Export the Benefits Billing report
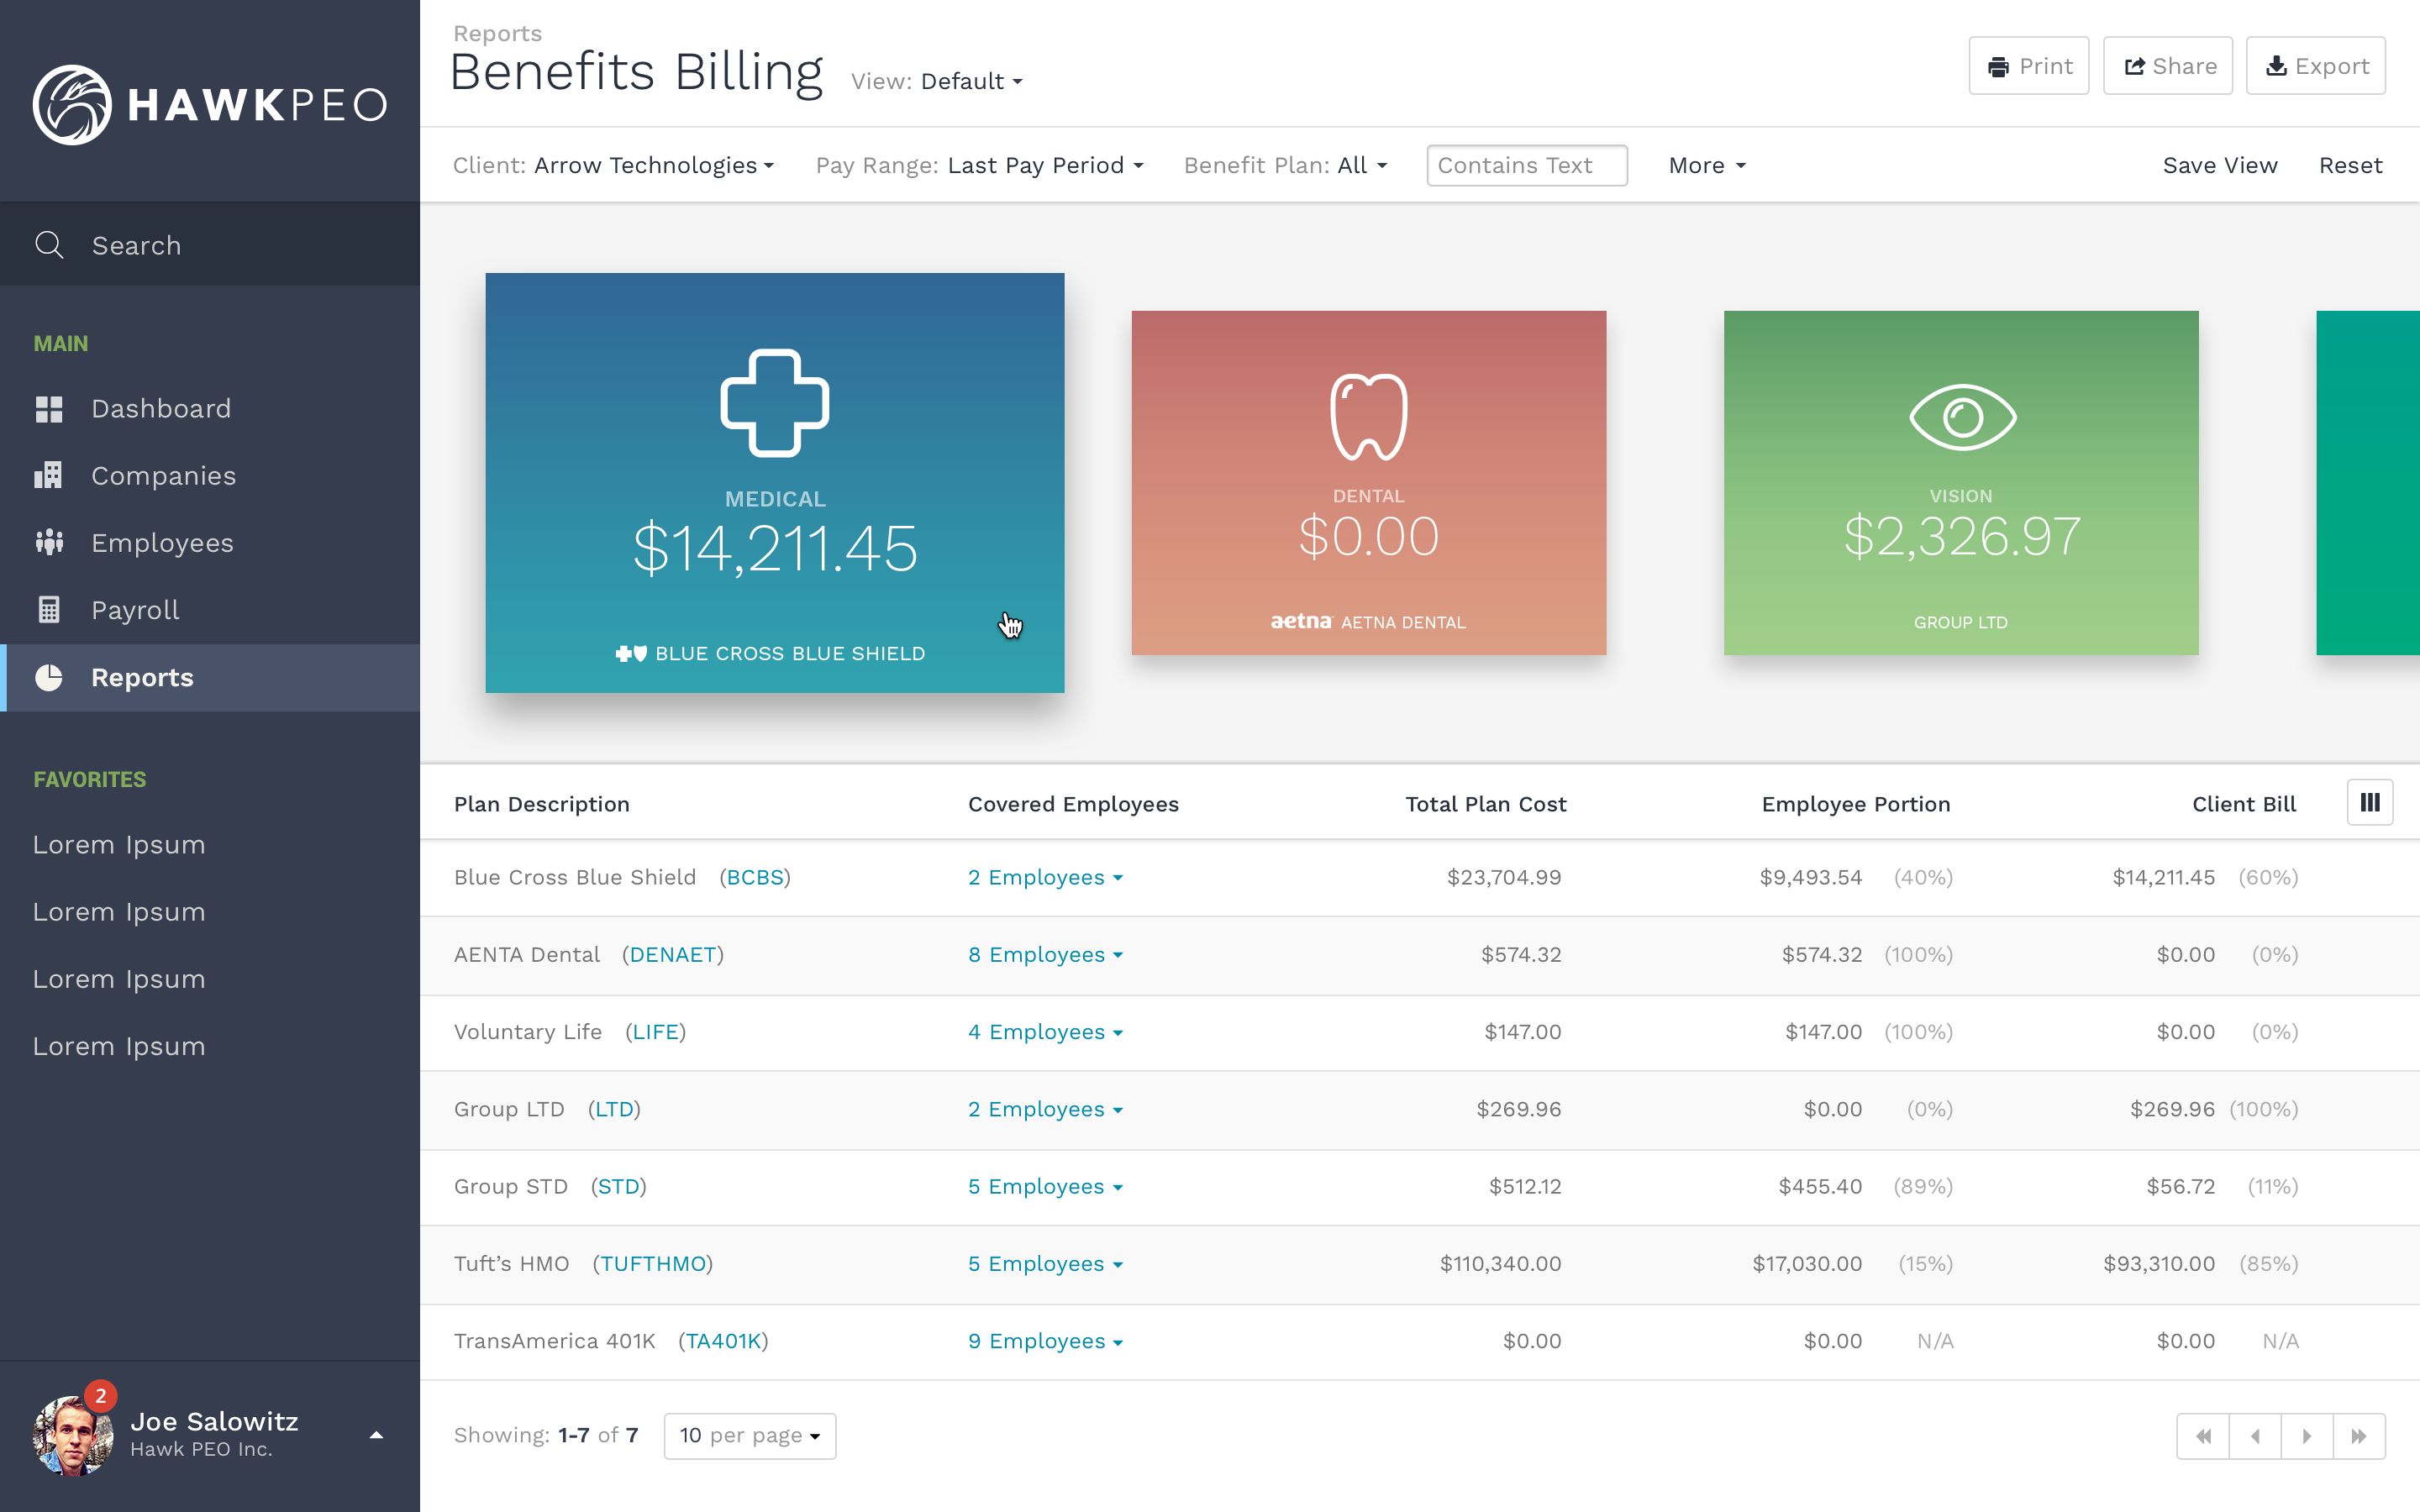This screenshot has width=2420, height=1512. pos(2316,66)
